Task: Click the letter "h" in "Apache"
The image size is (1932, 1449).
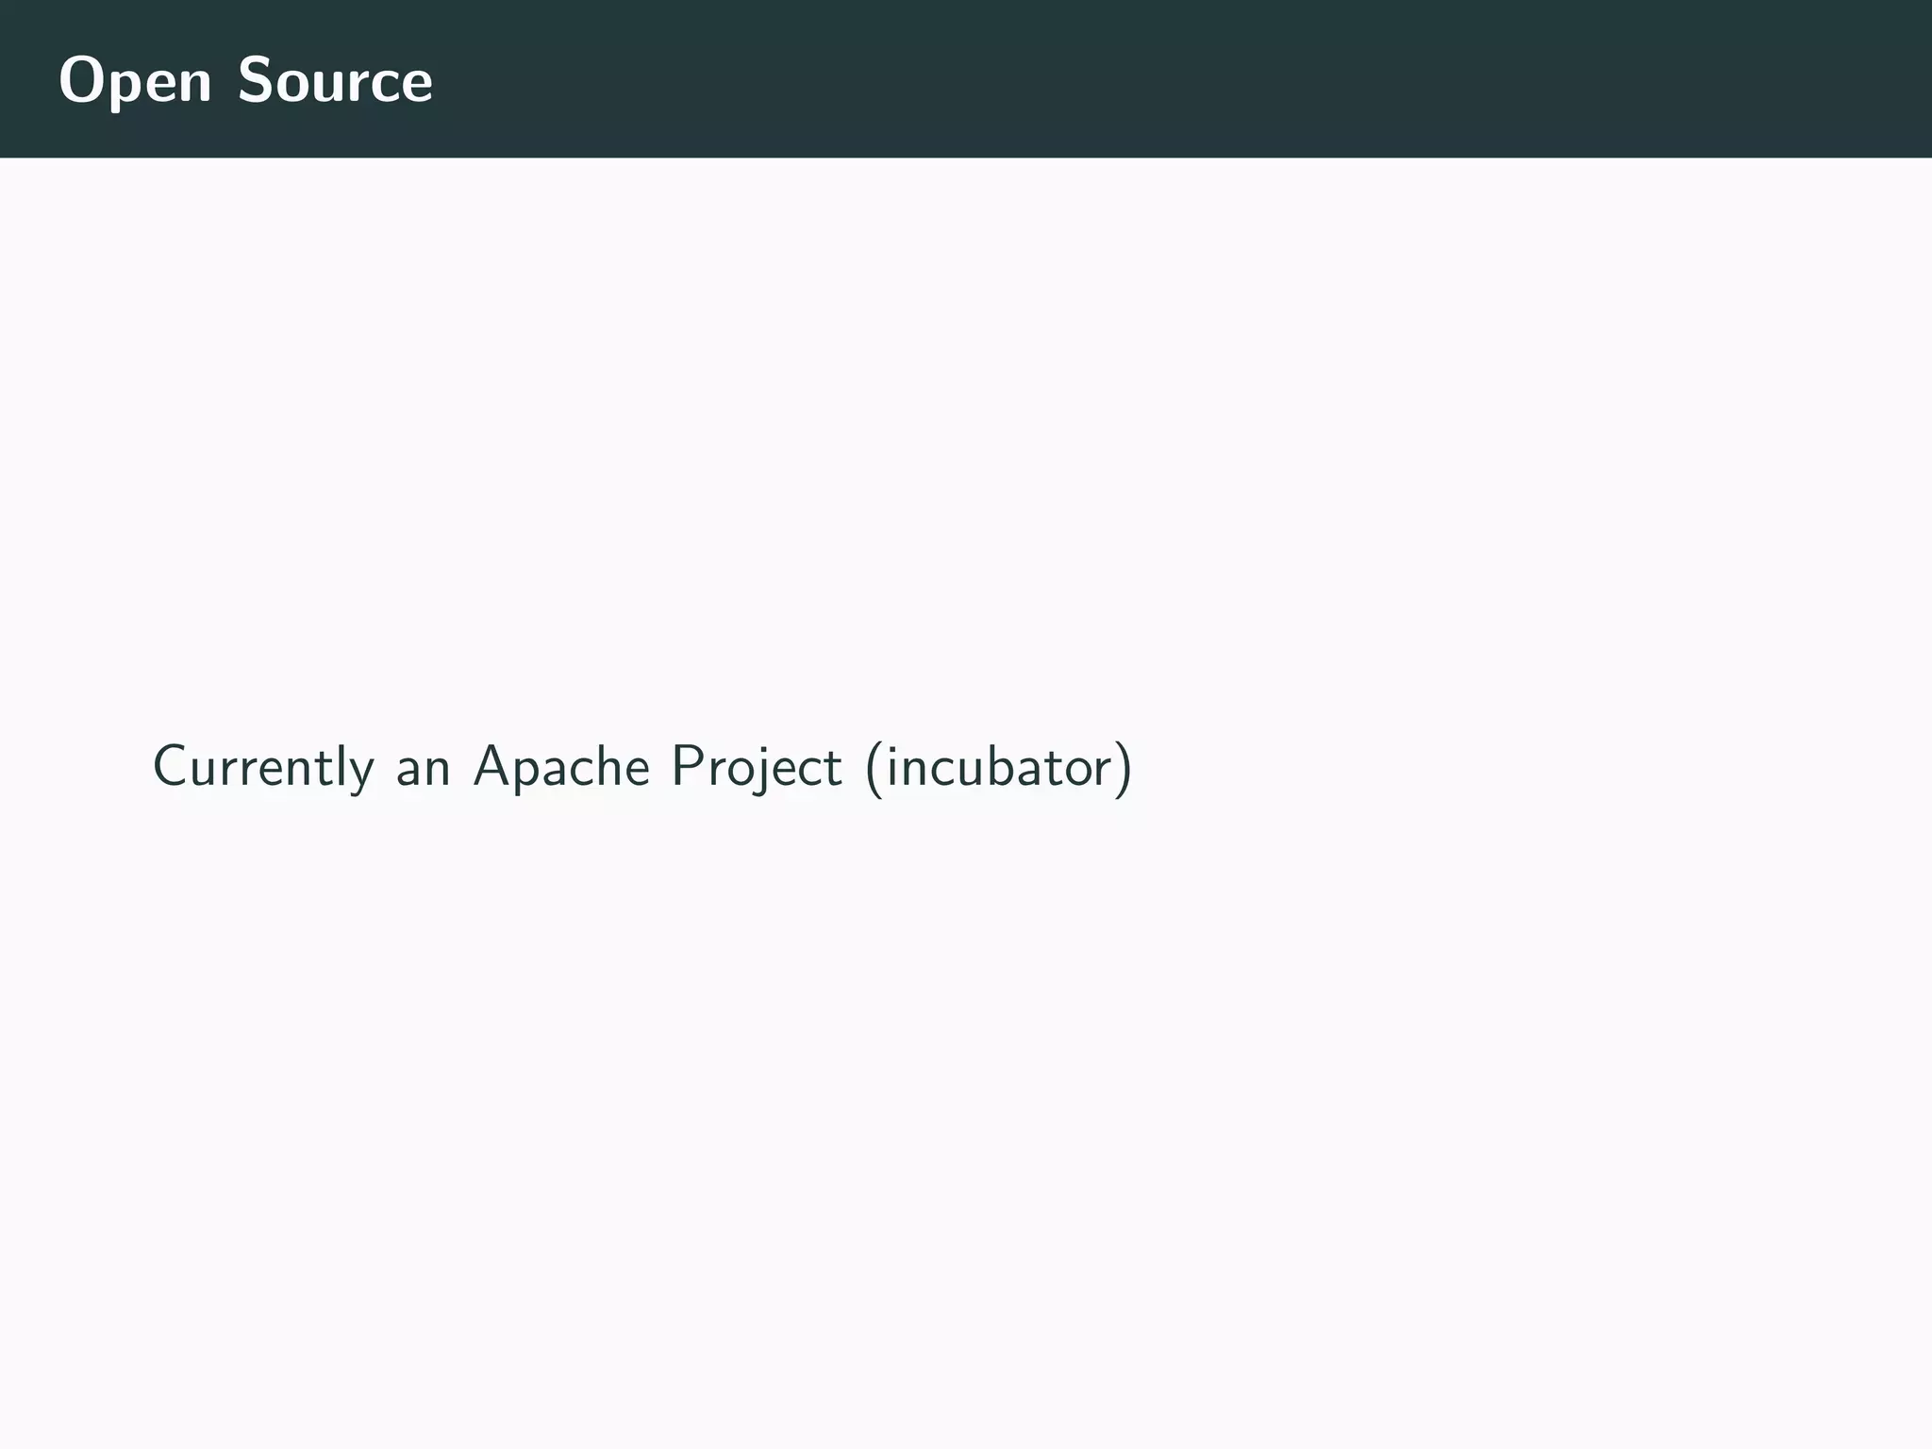Action: tap(604, 766)
